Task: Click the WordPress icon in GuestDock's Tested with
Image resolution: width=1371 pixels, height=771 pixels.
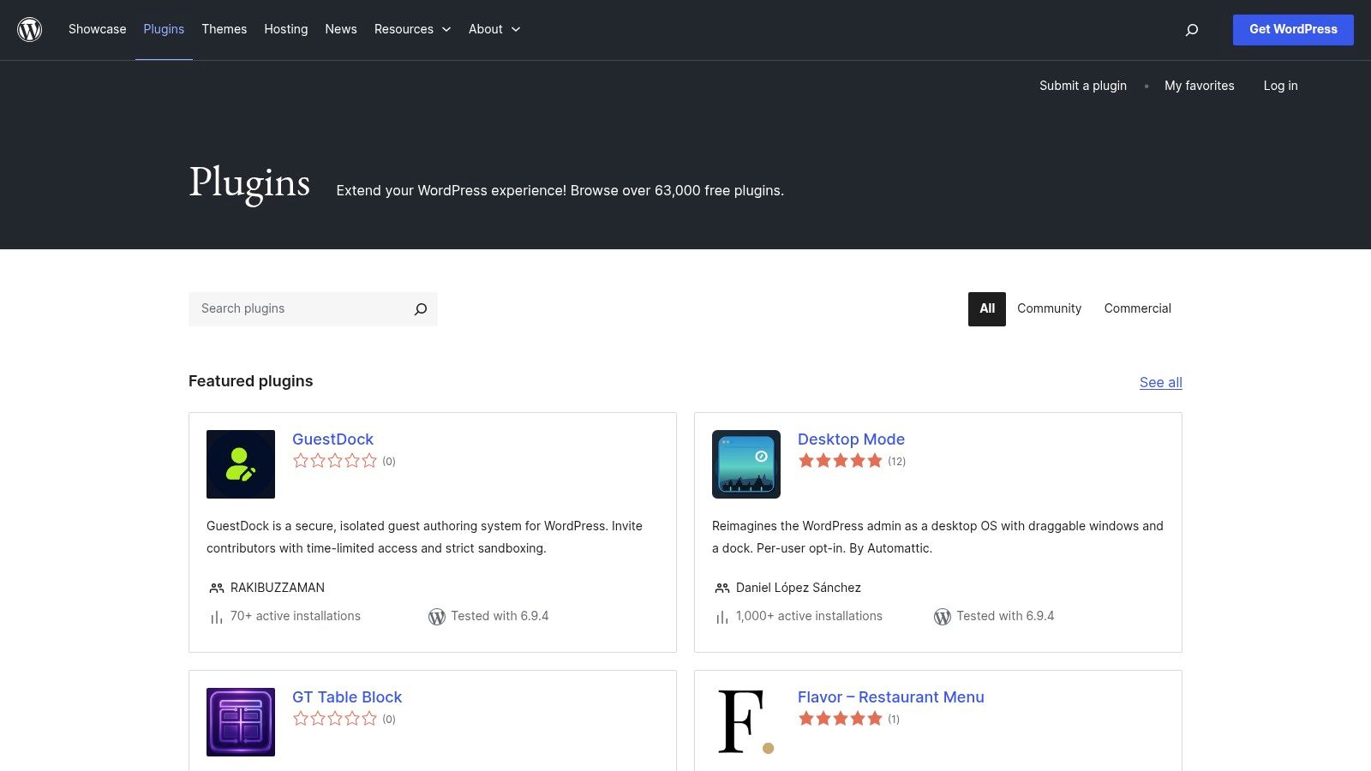Action: tap(437, 617)
